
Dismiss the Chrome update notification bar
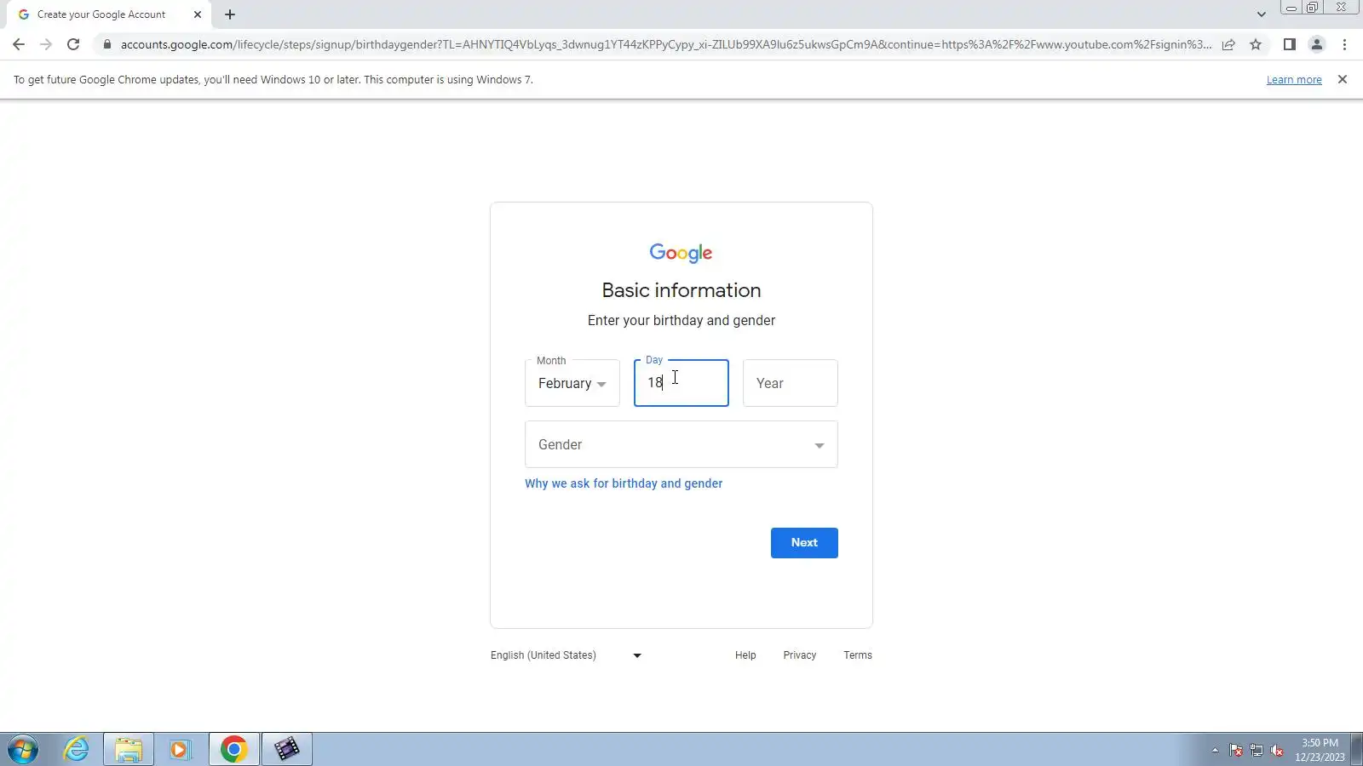click(1343, 79)
